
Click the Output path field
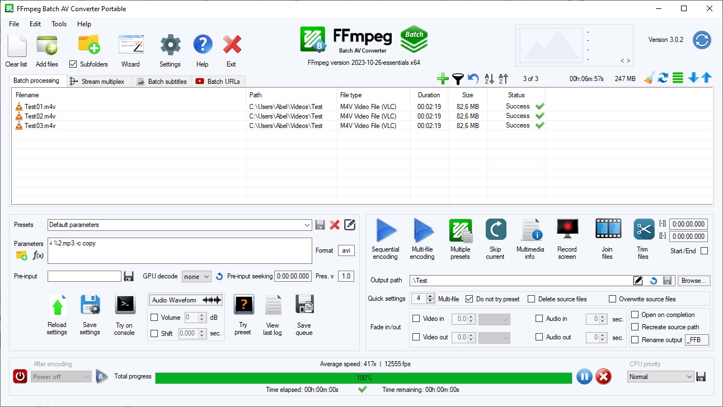point(521,281)
